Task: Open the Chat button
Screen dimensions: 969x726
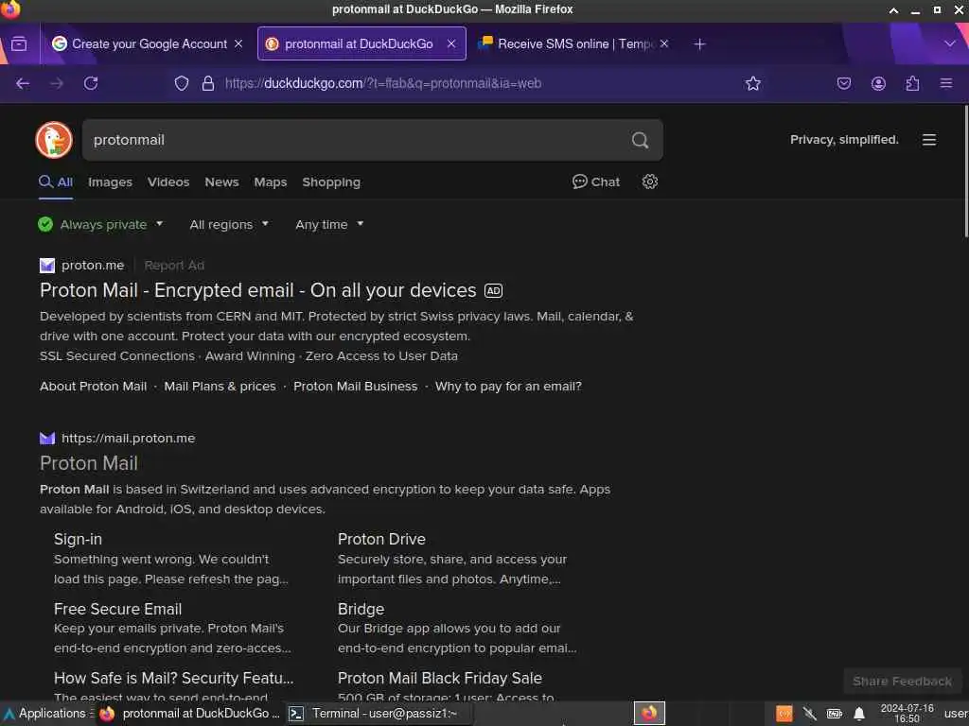Action: click(596, 181)
